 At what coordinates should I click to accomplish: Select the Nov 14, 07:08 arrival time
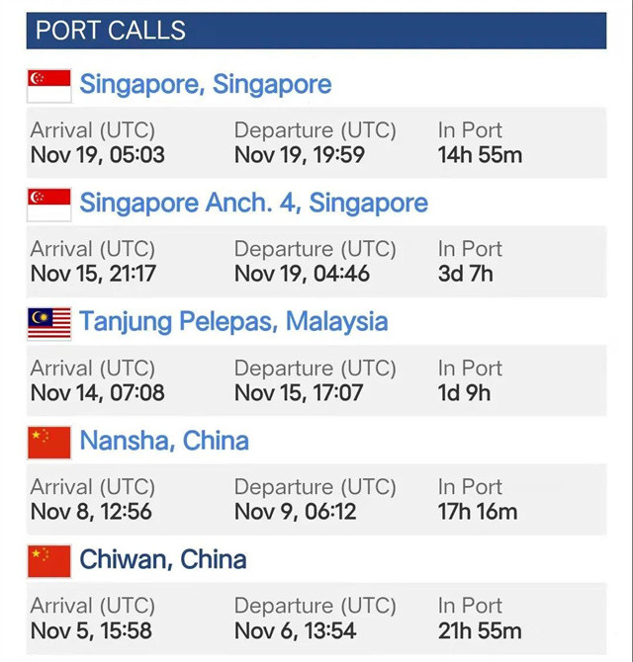coord(98,393)
